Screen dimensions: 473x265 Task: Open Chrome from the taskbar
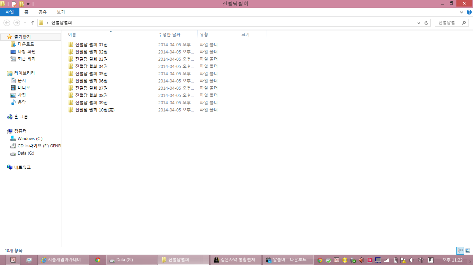[x=98, y=260]
